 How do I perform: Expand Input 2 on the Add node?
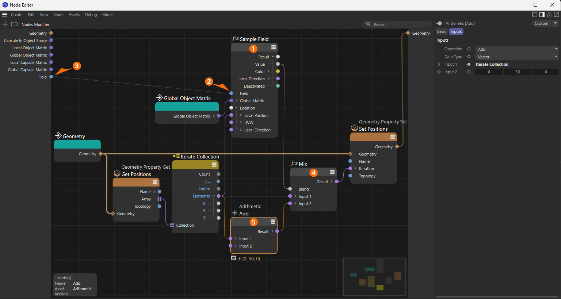236,246
